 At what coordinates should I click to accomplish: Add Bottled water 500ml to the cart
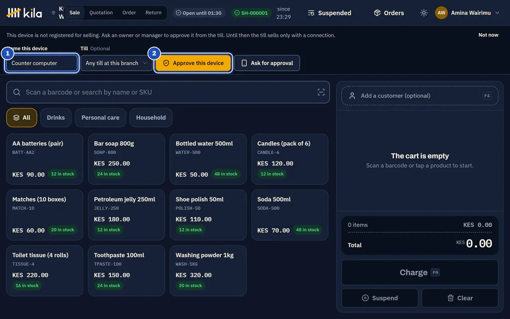click(x=208, y=159)
